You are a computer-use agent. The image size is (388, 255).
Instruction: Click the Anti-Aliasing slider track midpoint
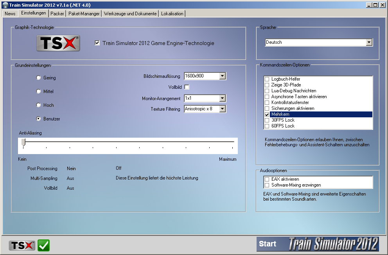point(128,142)
